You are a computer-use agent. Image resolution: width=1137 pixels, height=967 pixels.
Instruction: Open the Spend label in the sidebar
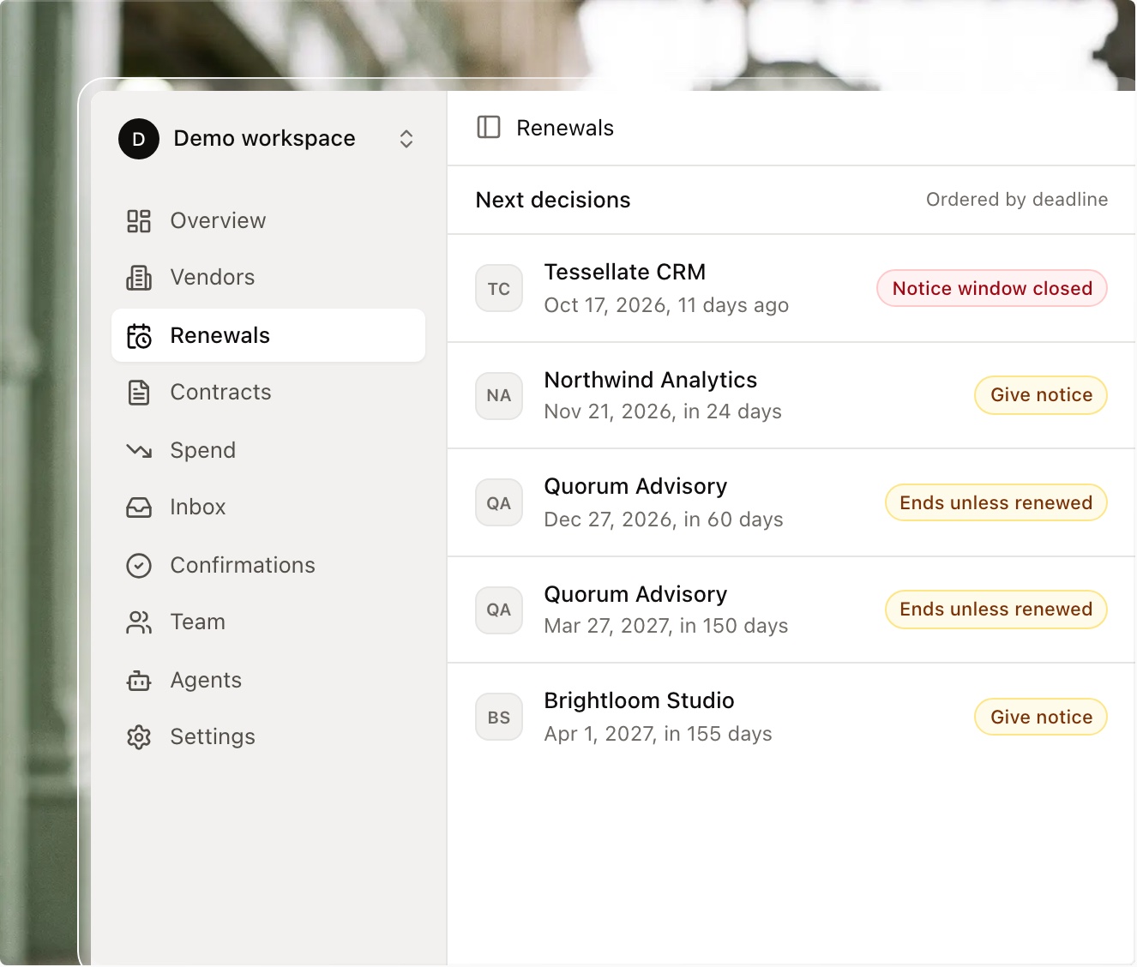(x=202, y=451)
